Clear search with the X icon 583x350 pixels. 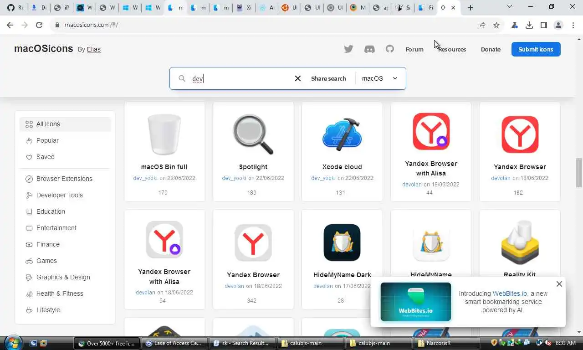click(298, 78)
